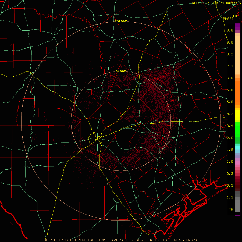Click the 7.4 legend value
Image resolution: width=242 pixels, height=242 pixels.
[x=230, y=66]
